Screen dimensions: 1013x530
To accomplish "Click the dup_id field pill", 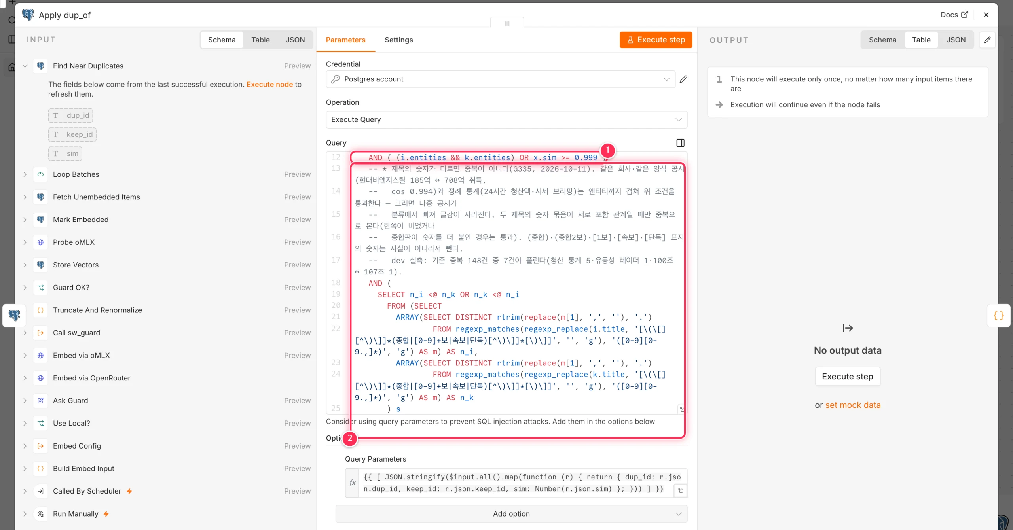I will [x=70, y=115].
